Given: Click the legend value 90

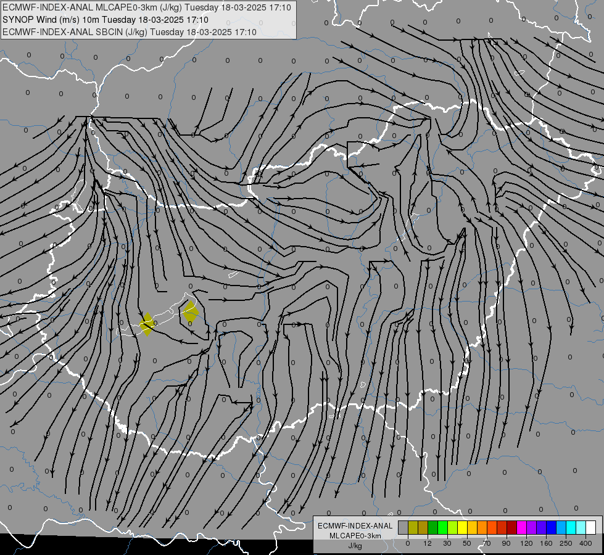Looking at the screenshot, I should pos(506,543).
